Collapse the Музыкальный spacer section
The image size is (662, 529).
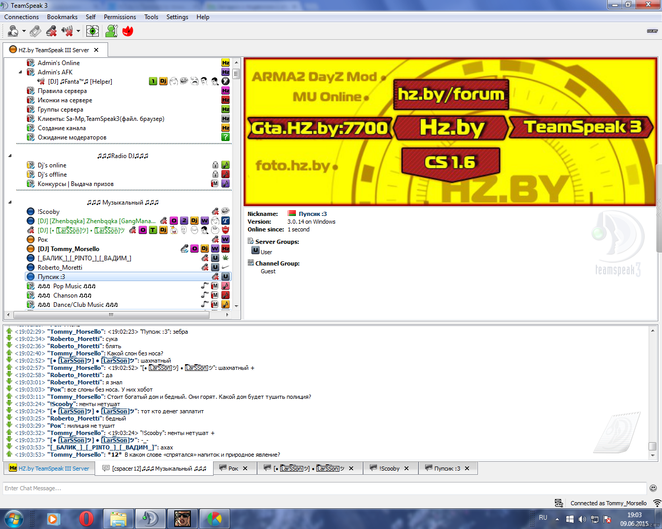point(10,203)
